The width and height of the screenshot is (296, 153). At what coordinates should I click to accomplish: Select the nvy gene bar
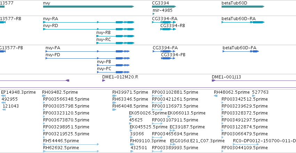(89, 7)
